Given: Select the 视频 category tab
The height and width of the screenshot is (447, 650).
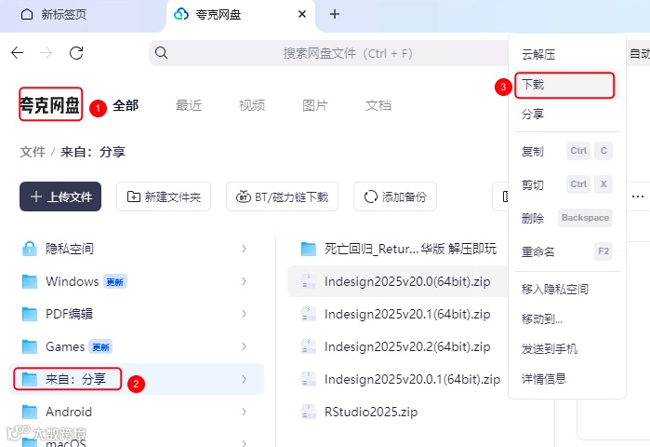Looking at the screenshot, I should [x=252, y=105].
